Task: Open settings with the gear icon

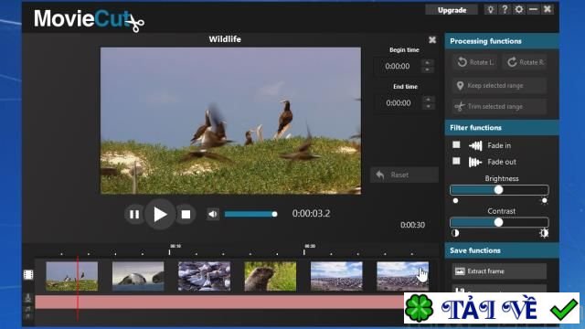Action: pos(519,10)
